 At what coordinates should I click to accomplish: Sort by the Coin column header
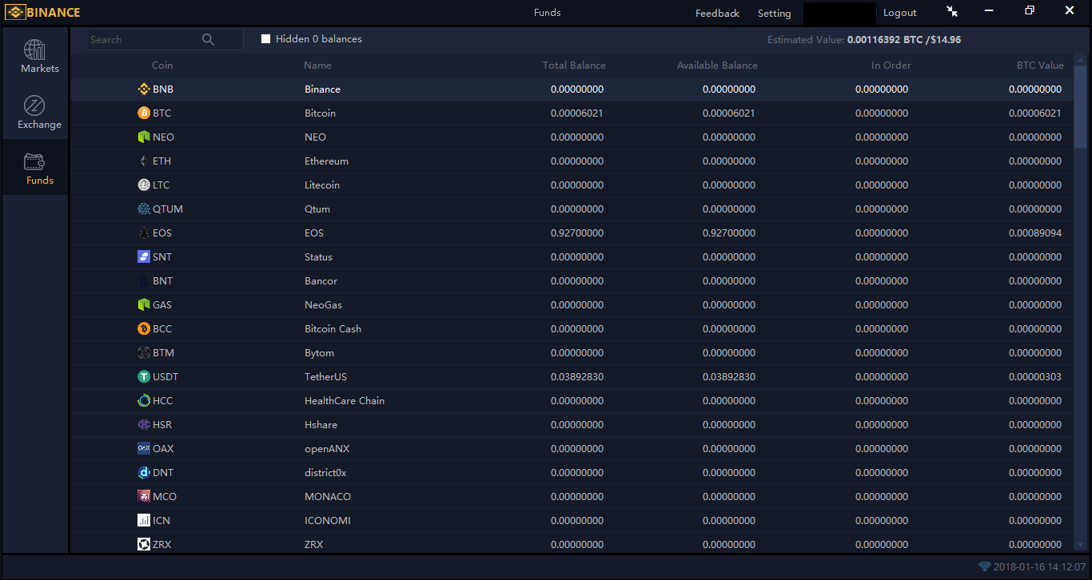162,66
